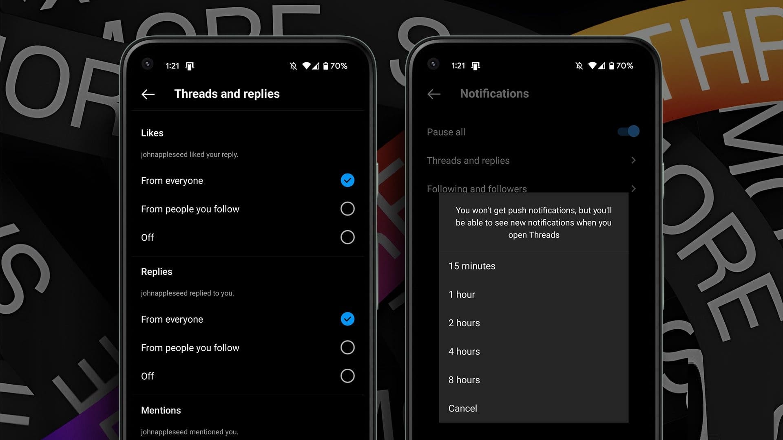This screenshot has width=783, height=440.
Task: Select 4 hours pause notifications option
Action: pos(464,351)
